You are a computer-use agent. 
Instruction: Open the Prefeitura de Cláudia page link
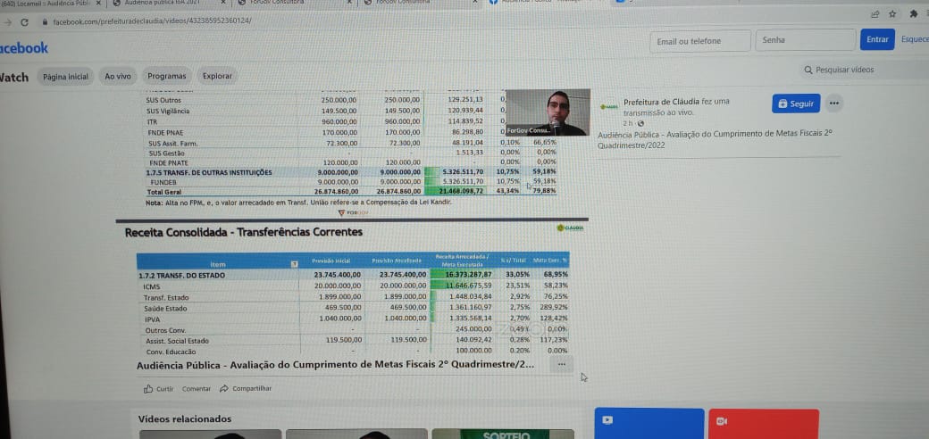click(661, 102)
